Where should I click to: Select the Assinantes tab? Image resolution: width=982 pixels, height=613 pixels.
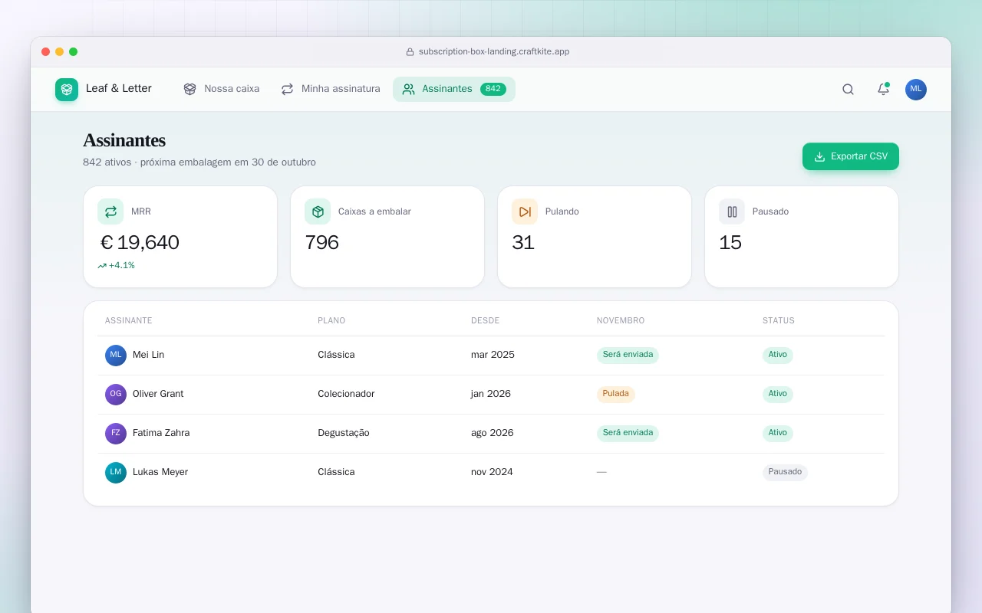pos(454,89)
